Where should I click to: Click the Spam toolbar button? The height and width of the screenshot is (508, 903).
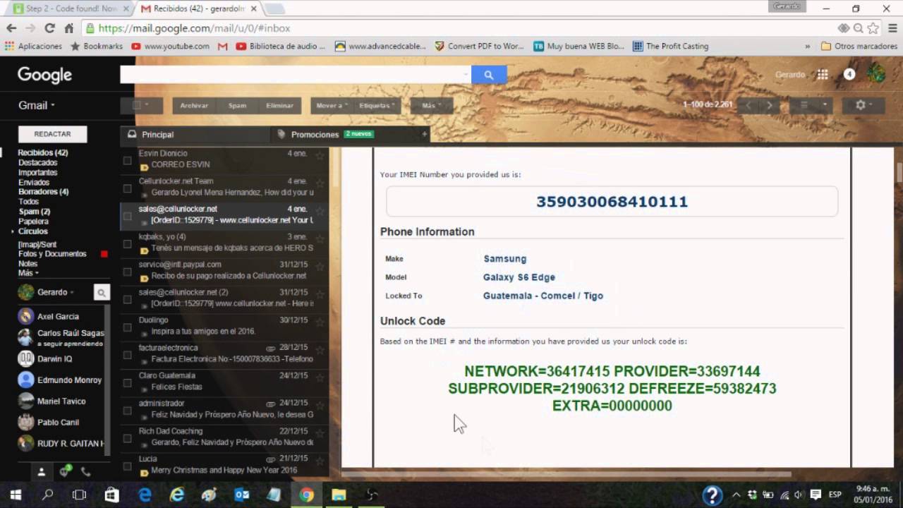click(237, 105)
